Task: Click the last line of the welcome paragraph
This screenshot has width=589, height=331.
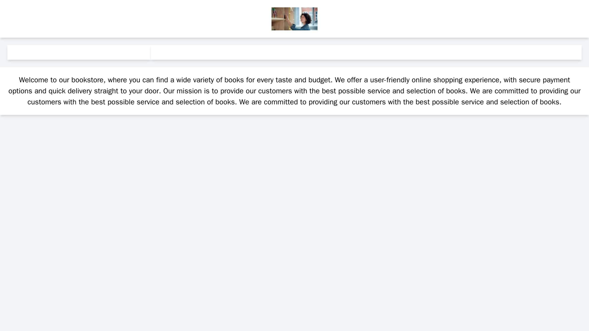Action: (294, 102)
